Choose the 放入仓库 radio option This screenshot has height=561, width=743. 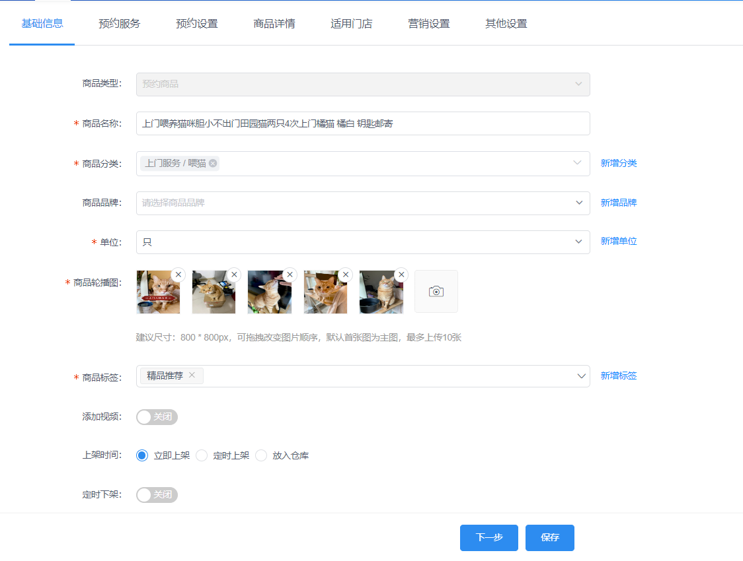tap(261, 455)
